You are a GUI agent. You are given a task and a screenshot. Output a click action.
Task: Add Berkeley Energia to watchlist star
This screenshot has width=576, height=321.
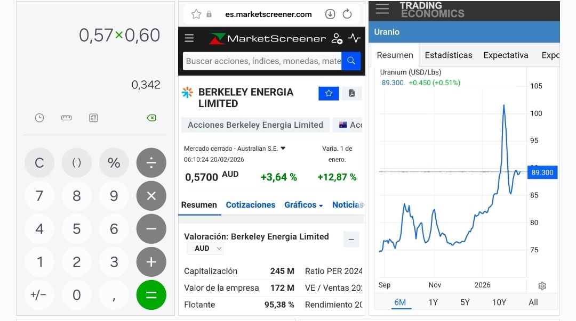(329, 93)
